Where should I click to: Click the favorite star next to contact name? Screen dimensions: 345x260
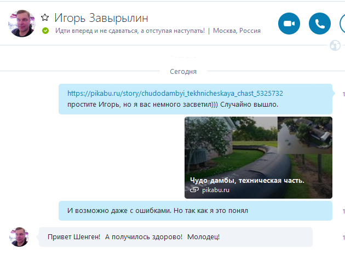pyautogui.click(x=45, y=18)
